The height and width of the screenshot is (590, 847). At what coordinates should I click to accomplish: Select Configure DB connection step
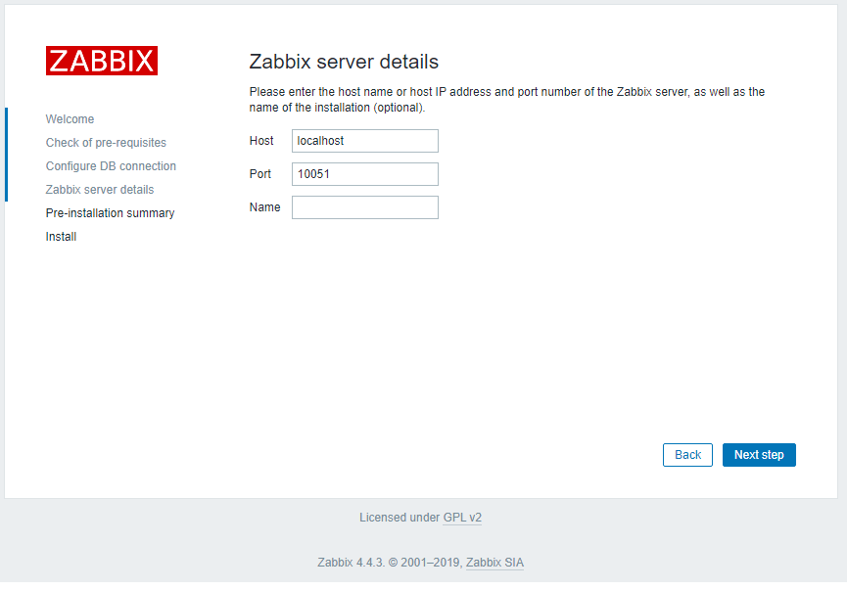point(111,166)
